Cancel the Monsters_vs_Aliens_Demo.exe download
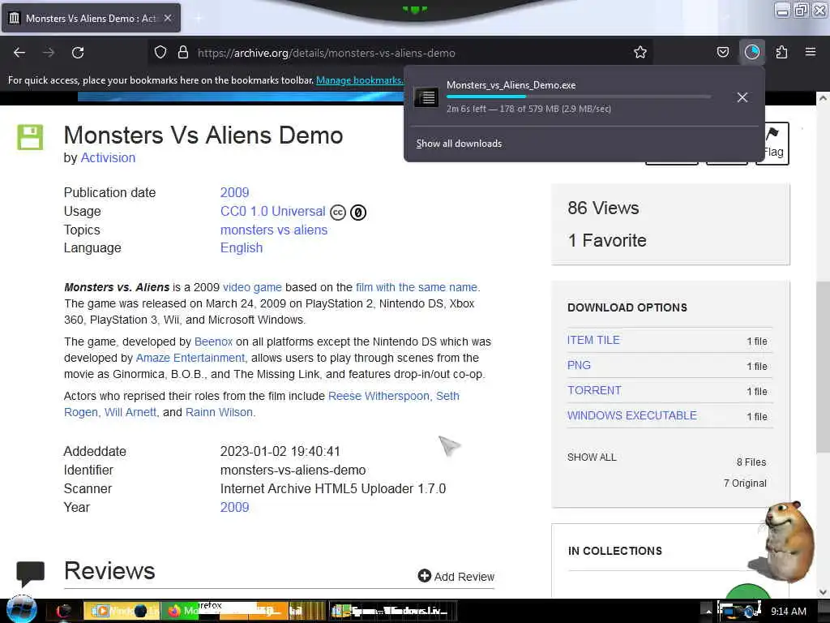 tap(742, 97)
